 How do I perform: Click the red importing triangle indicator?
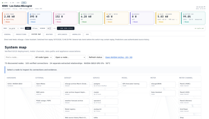click(x=5, y=20)
